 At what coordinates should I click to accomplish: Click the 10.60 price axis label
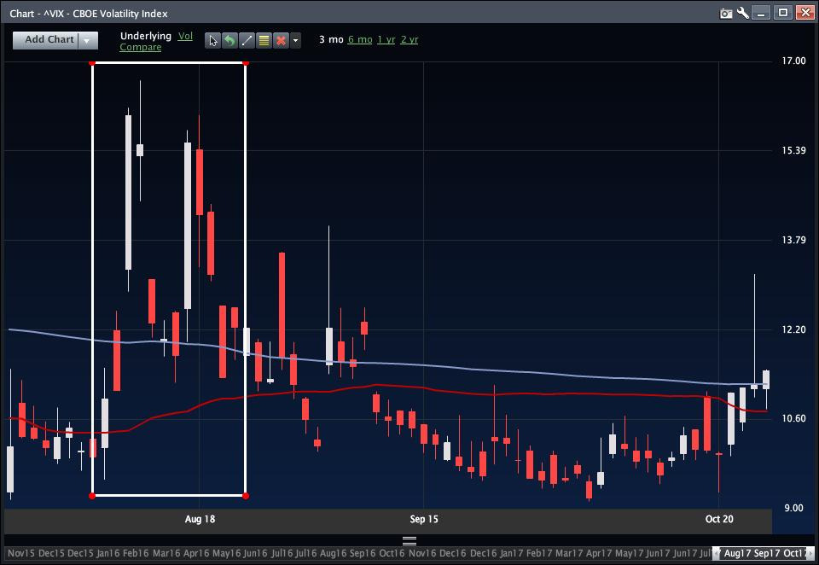tap(793, 418)
